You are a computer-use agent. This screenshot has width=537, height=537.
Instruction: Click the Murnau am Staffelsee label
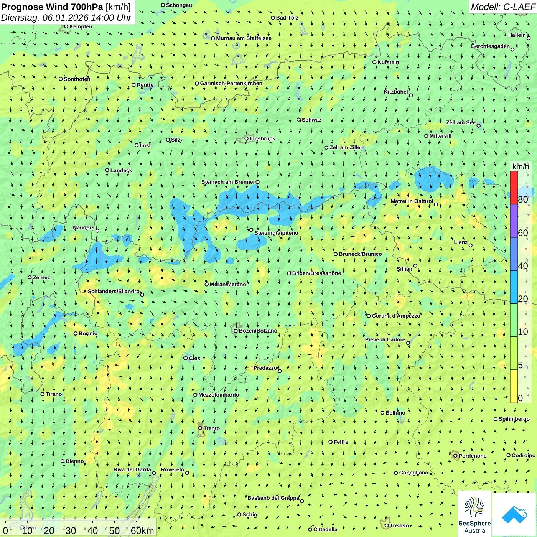click(244, 38)
